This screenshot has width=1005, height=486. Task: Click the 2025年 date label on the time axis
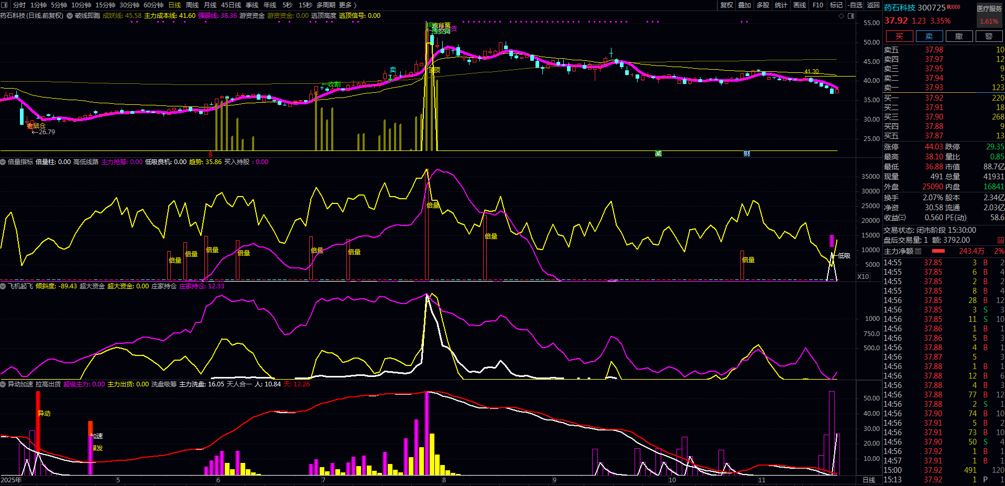(x=11, y=480)
